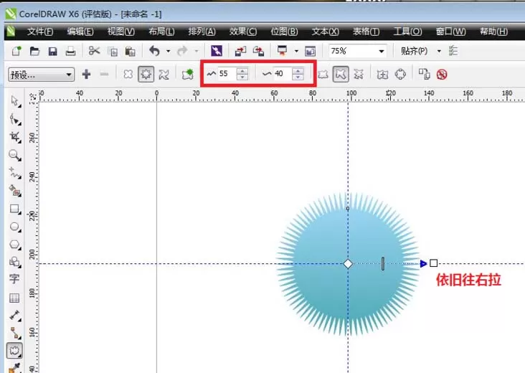
Task: Select the Polygon tool
Action: click(15, 245)
